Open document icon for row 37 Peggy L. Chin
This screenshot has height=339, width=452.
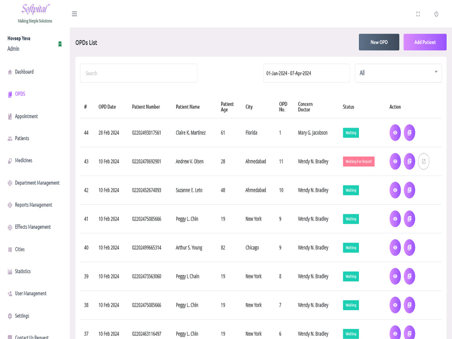pos(410,333)
